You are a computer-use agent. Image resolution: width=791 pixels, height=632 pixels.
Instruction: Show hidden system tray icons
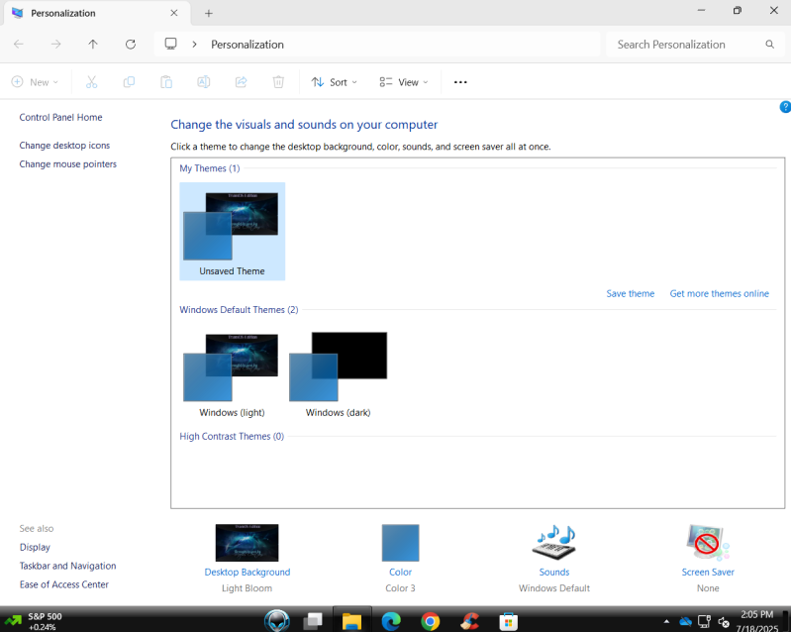(x=666, y=621)
